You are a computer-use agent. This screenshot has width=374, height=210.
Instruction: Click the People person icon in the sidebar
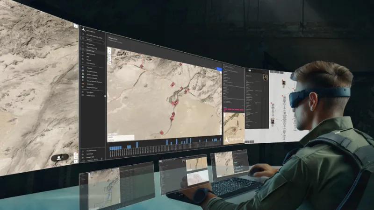[83, 67]
